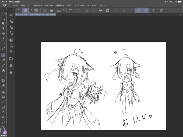Open the Layer Property panel icon

[11, 46]
